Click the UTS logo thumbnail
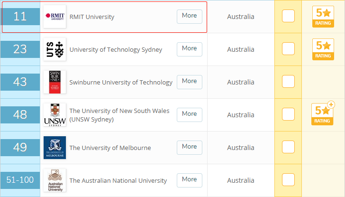Image resolution: width=345 pixels, height=197 pixels. coord(55,49)
